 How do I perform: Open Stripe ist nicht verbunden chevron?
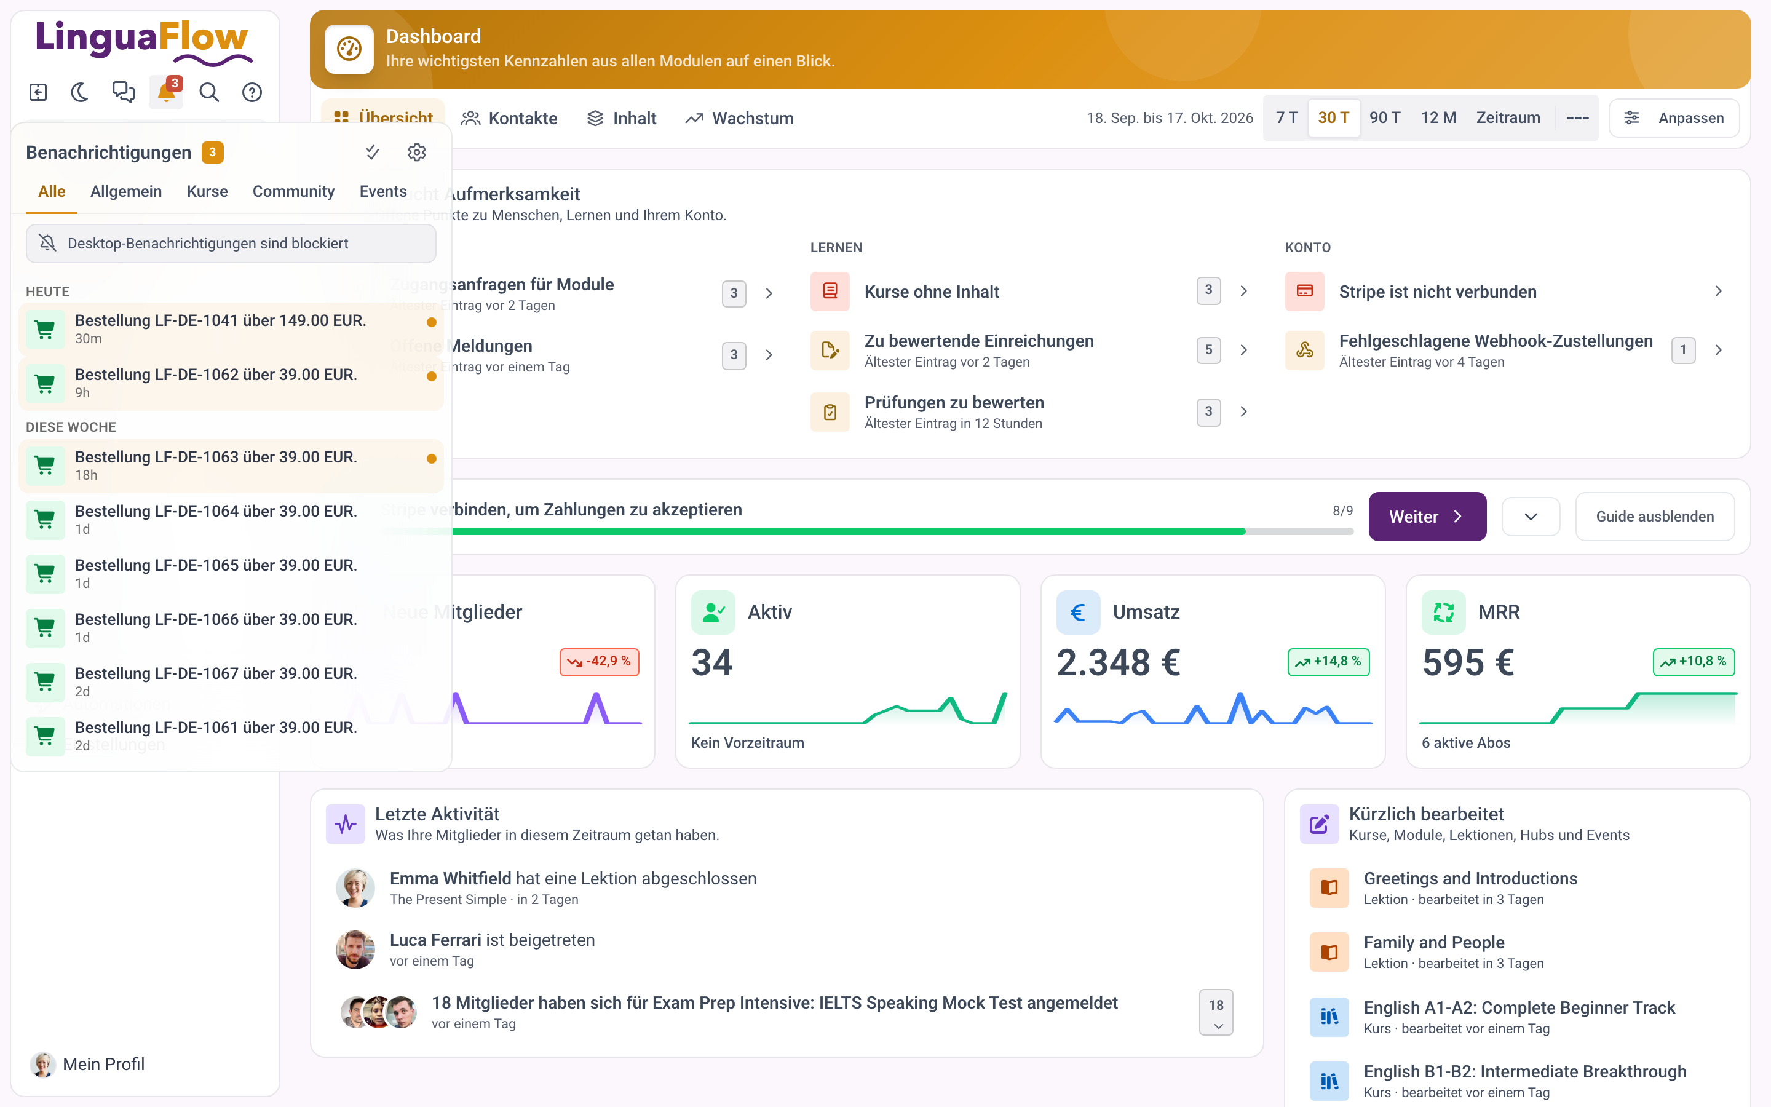click(1718, 292)
